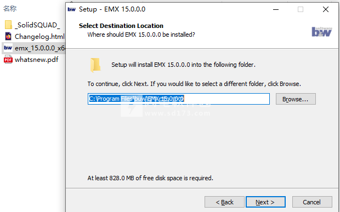Select the whatsnew.pdf file name
The image size is (340, 212).
coord(36,59)
